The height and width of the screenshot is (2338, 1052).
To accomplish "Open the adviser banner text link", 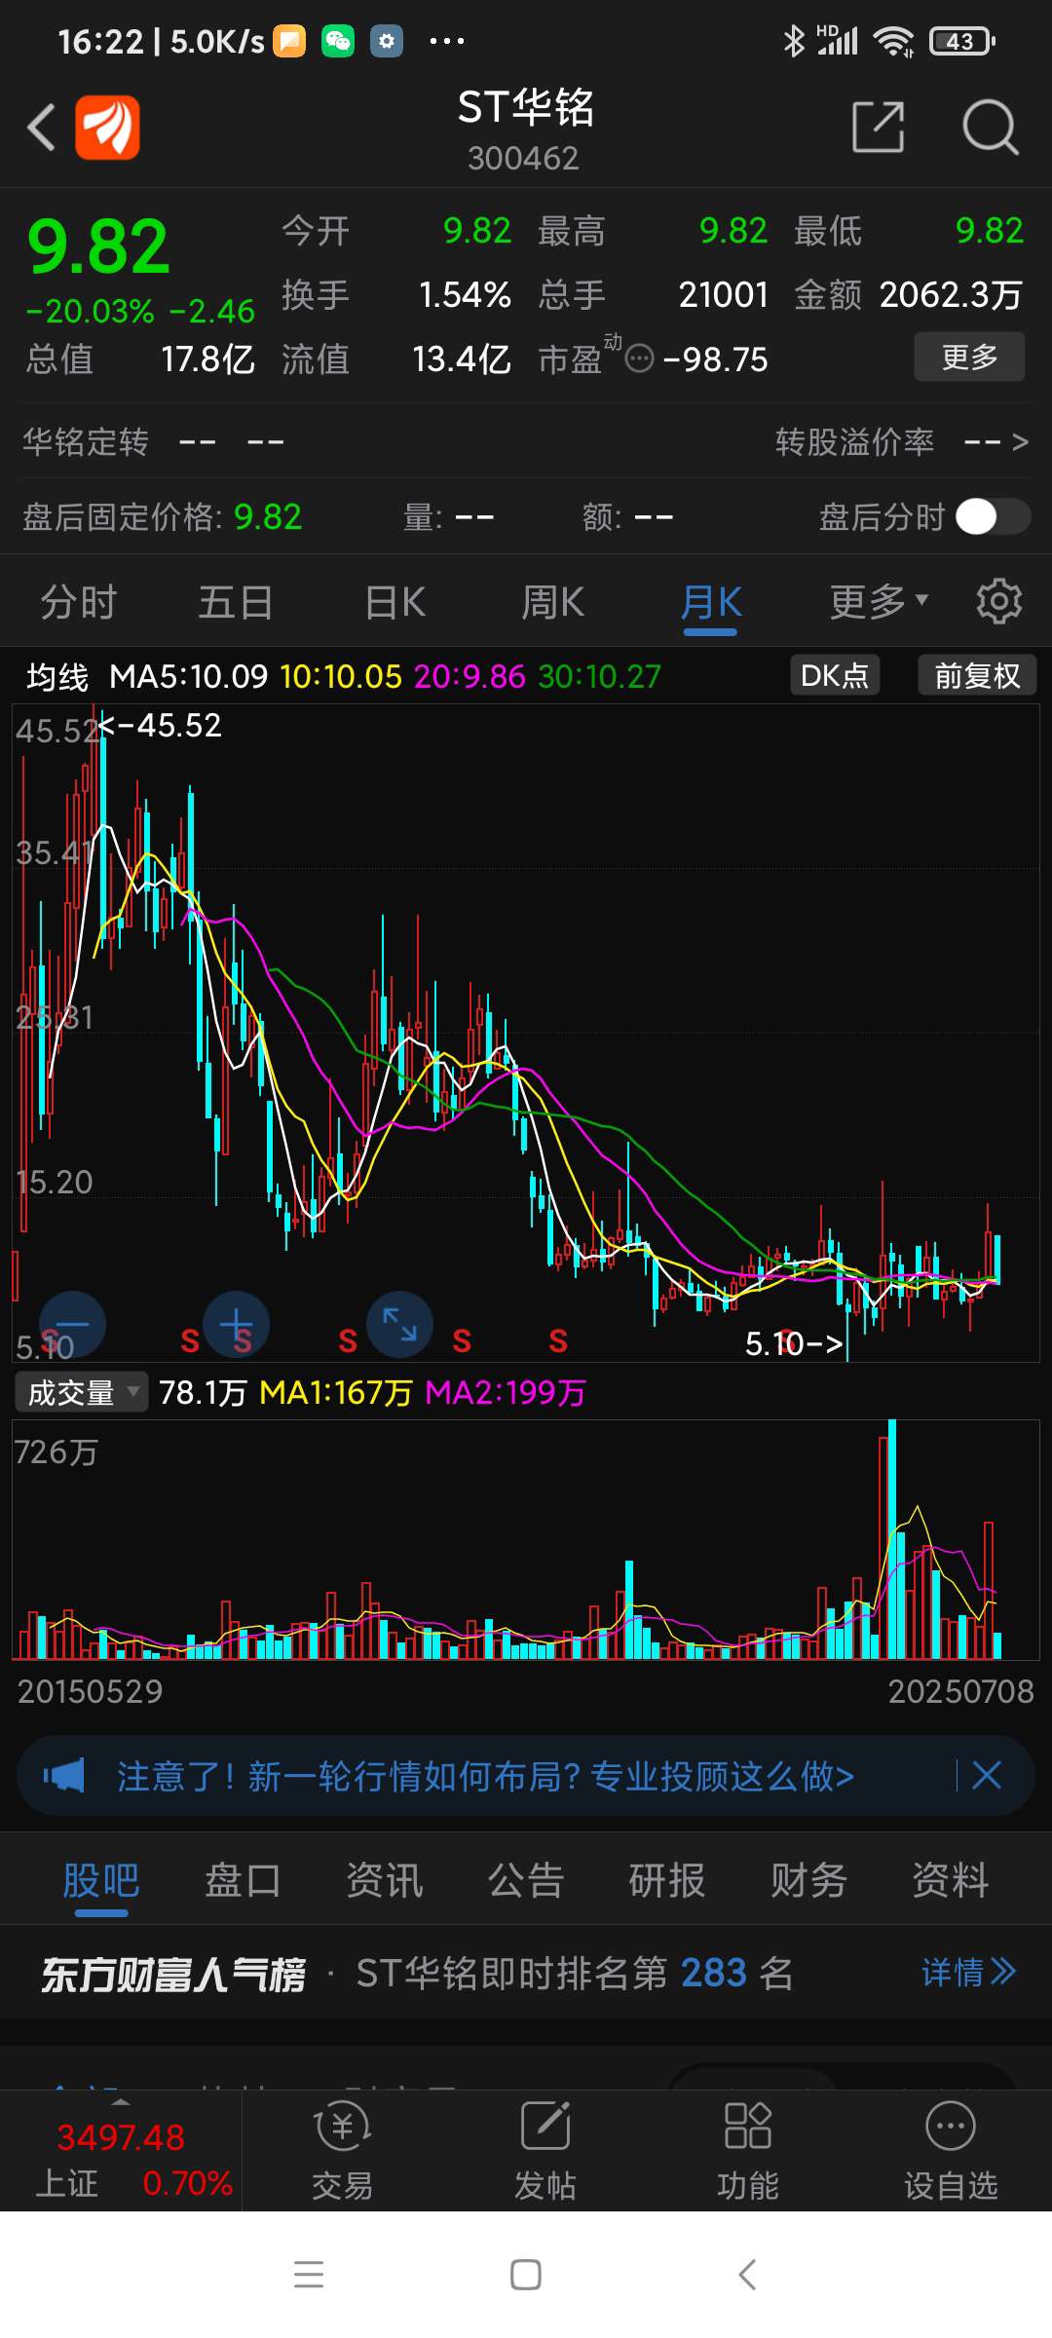I will click(x=485, y=1776).
